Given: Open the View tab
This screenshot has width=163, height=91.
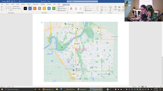Looking at the screenshot, I should pyautogui.click(x=54, y=4).
